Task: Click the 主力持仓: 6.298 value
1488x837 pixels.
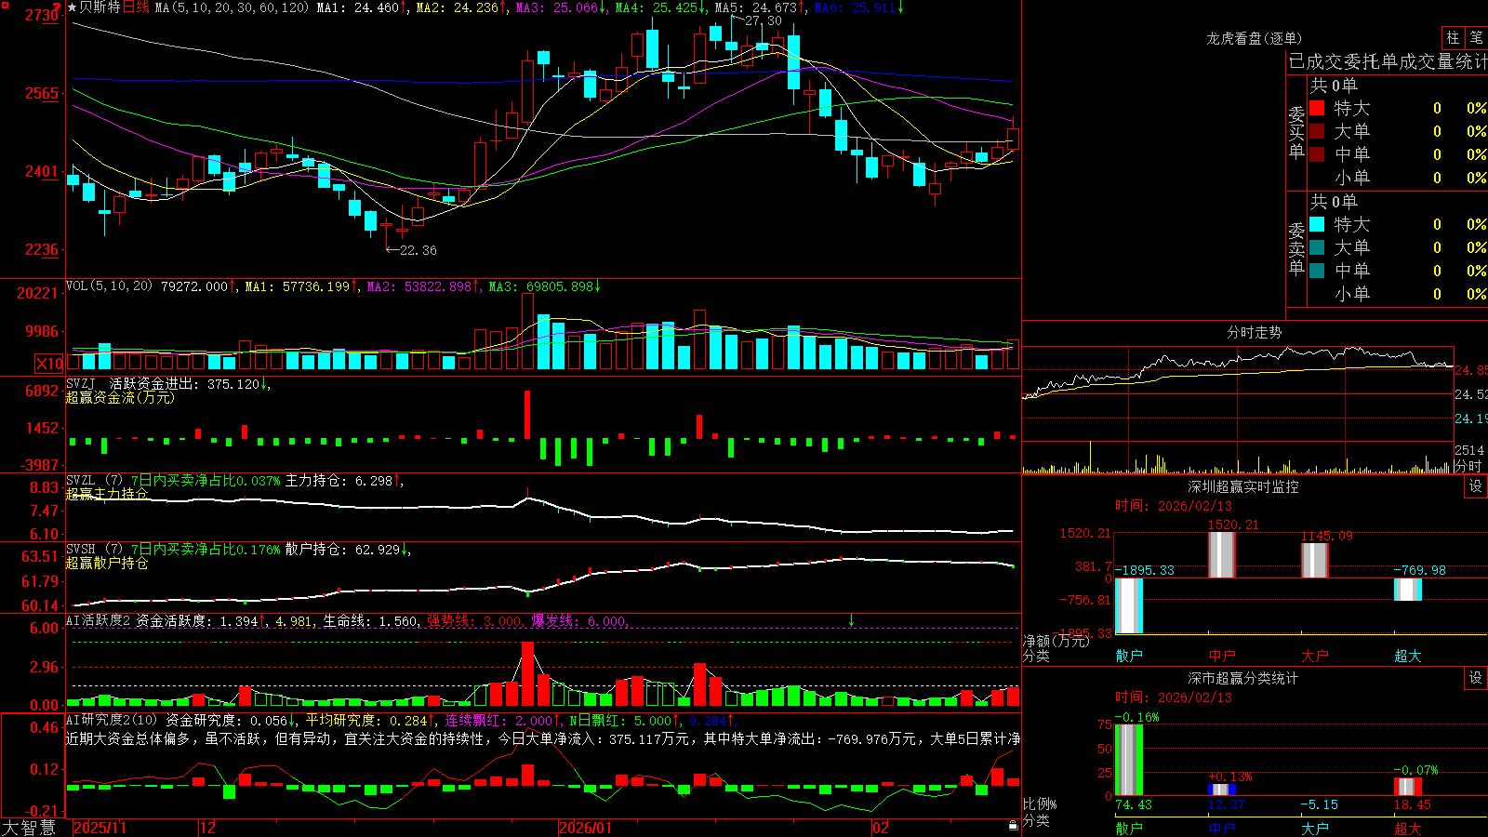Action: coord(342,481)
